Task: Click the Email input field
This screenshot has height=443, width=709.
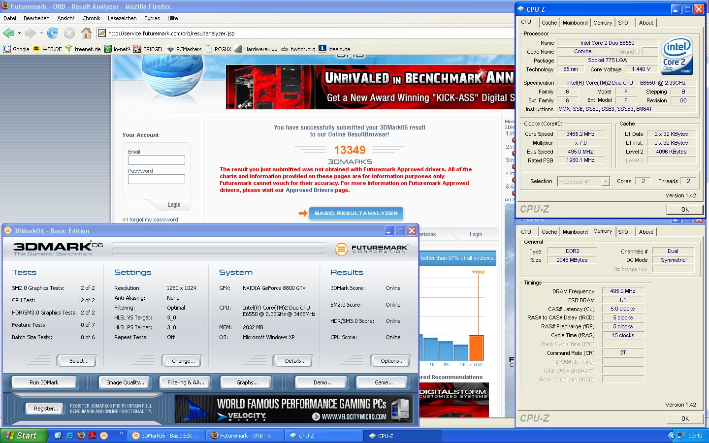Action: tap(157, 160)
